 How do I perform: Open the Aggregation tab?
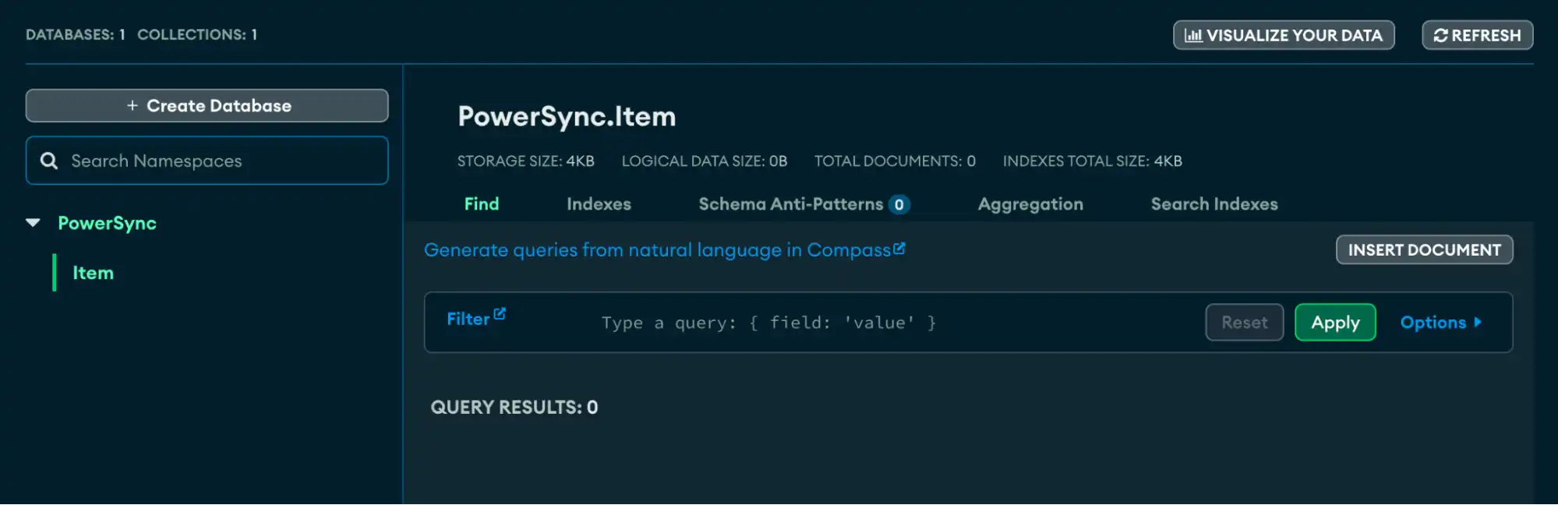pyautogui.click(x=1030, y=204)
